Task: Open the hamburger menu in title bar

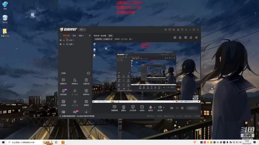Action: [186, 30]
